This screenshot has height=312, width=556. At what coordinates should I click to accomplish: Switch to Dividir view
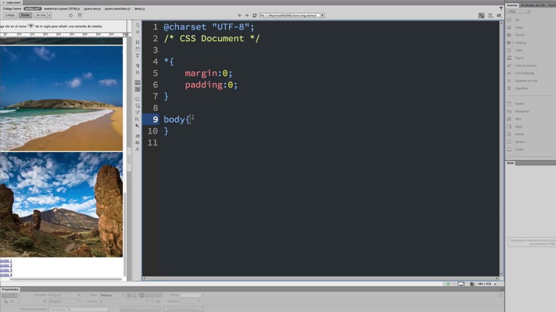(x=25, y=15)
